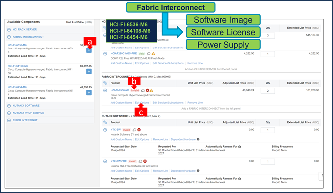The width and height of the screenshot is (333, 193).
Task: Open HCI-FI-64108-M6 component link
Action: [x=18, y=66]
